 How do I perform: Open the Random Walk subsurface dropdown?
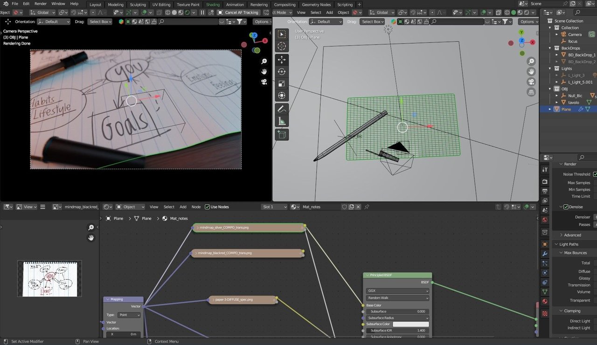[x=397, y=297]
